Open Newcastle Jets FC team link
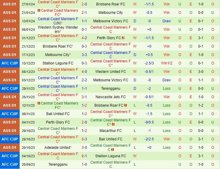The width and height of the screenshot is (220, 169). click(110, 97)
